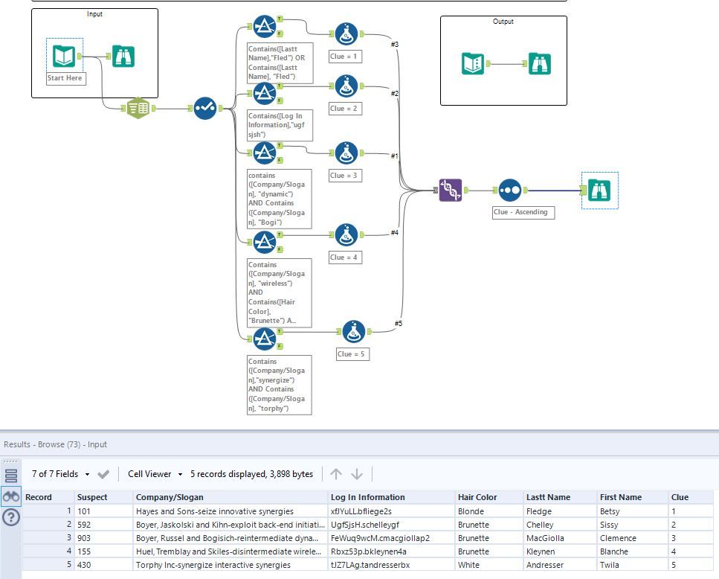Switch to the binoculars data view icon
The height and width of the screenshot is (579, 719).
coord(11,496)
